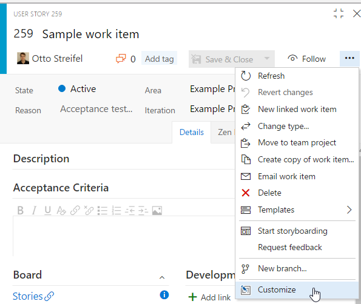Click the Board info icon
The image size is (361, 304).
click(x=164, y=295)
